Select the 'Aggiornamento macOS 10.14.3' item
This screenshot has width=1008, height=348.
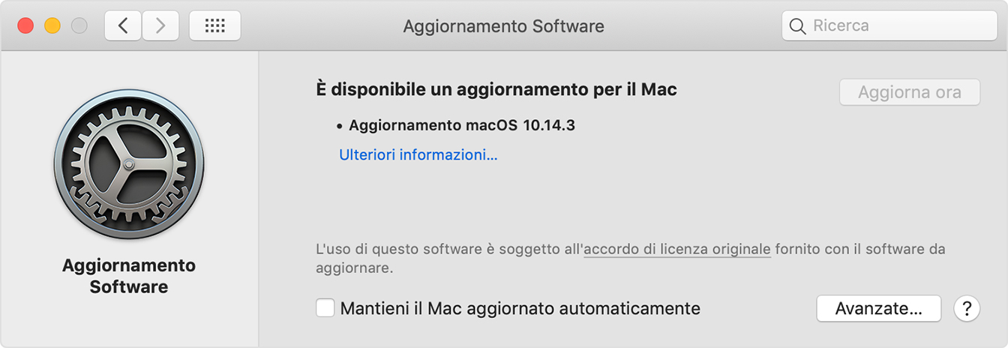point(461,125)
